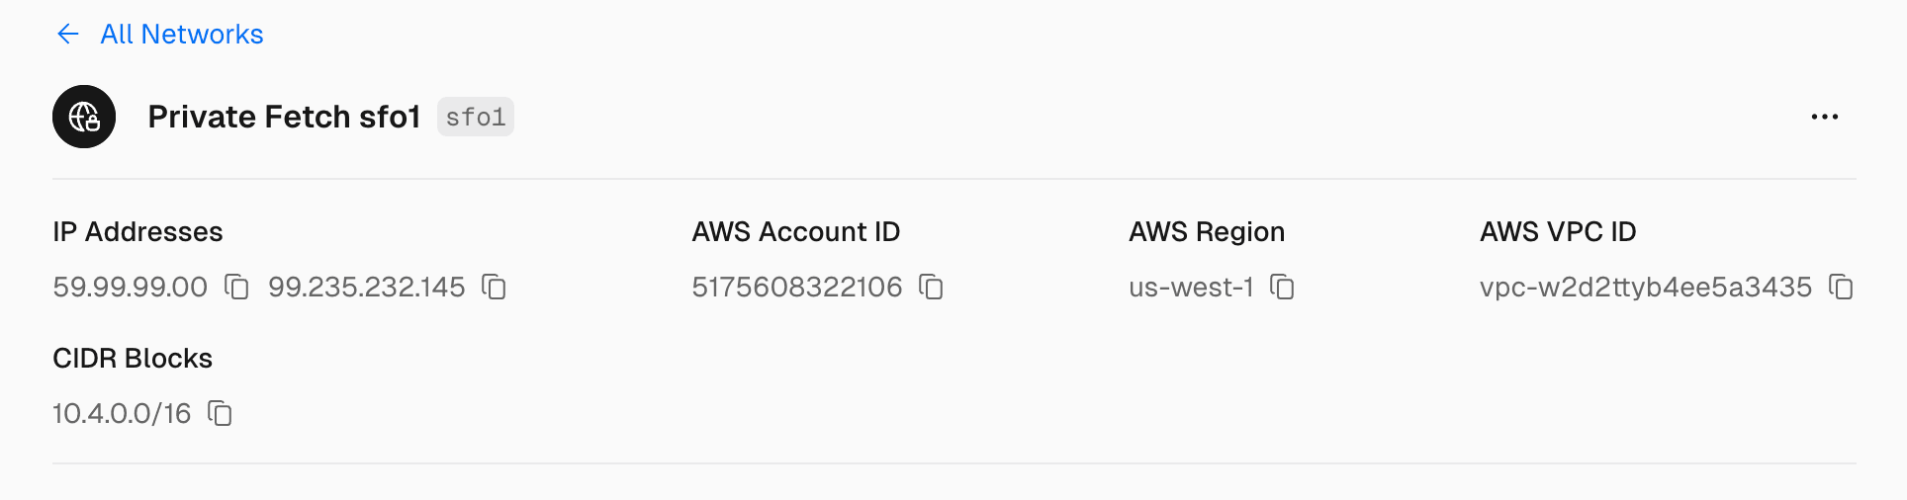Click the globe lock network icon
The width and height of the screenshot is (1907, 500).
[x=84, y=117]
